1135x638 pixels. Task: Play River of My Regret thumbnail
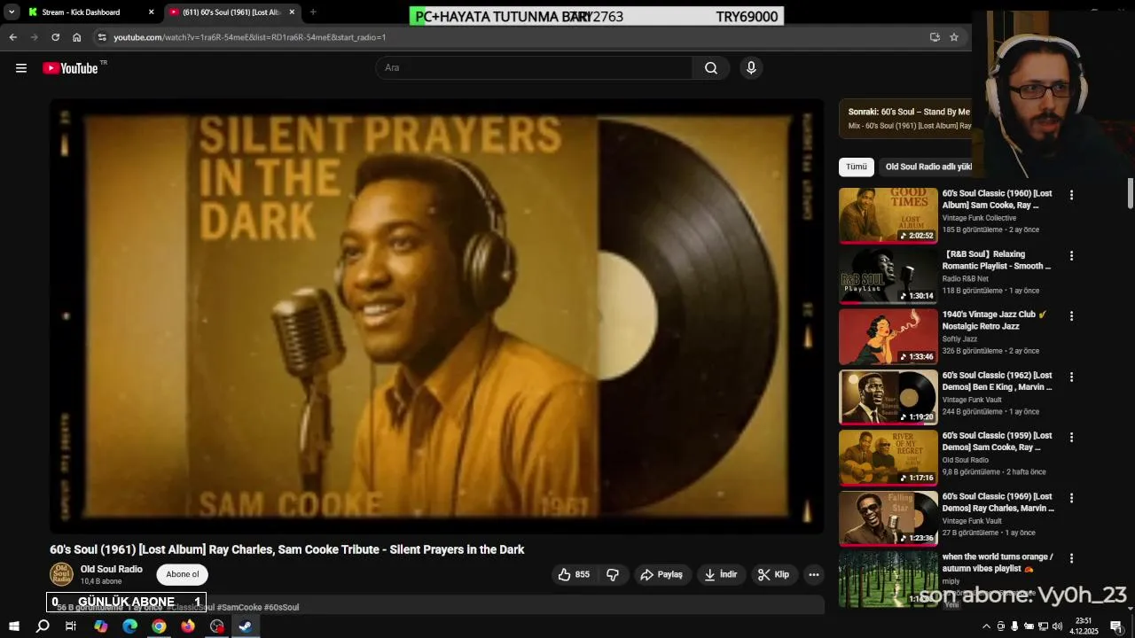[x=888, y=457]
